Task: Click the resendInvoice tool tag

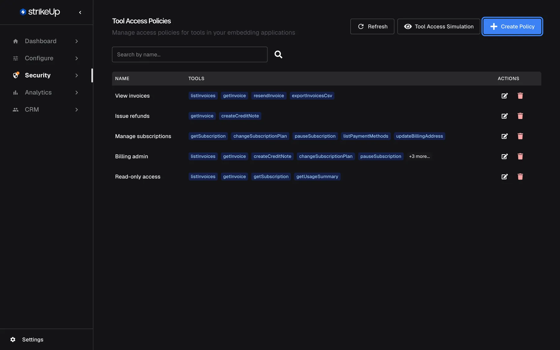Action: pos(269,96)
